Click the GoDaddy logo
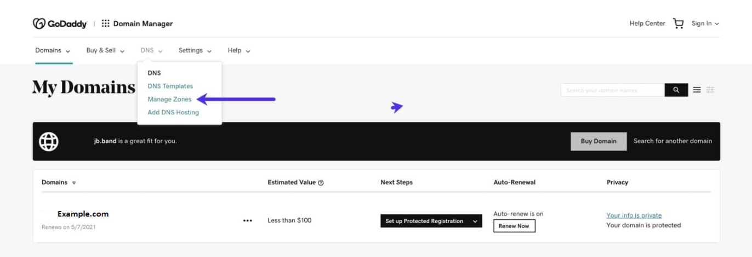The image size is (752, 257). 60,24
